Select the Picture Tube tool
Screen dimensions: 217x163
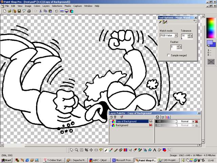click(x=140, y=150)
